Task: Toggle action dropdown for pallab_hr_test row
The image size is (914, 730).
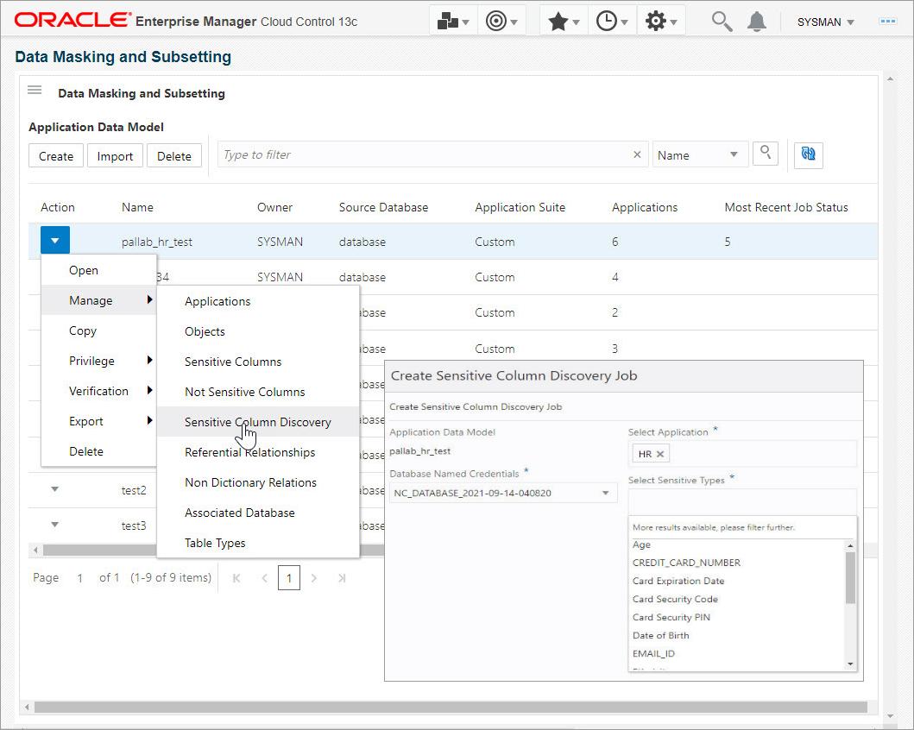Action: coord(54,240)
